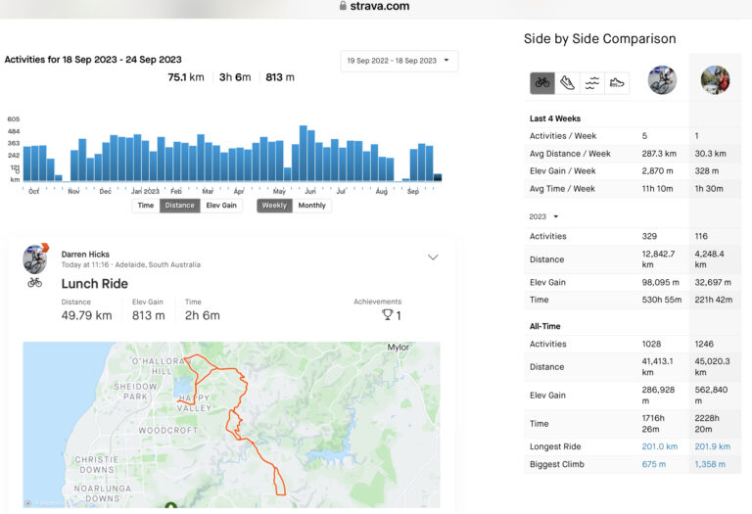This screenshot has width=752, height=514.
Task: Click the tallest bar in the chart
Action: tap(304, 153)
